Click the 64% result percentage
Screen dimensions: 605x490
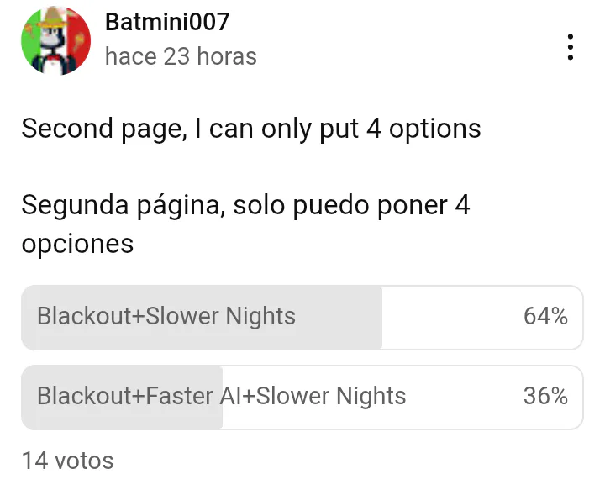545,316
